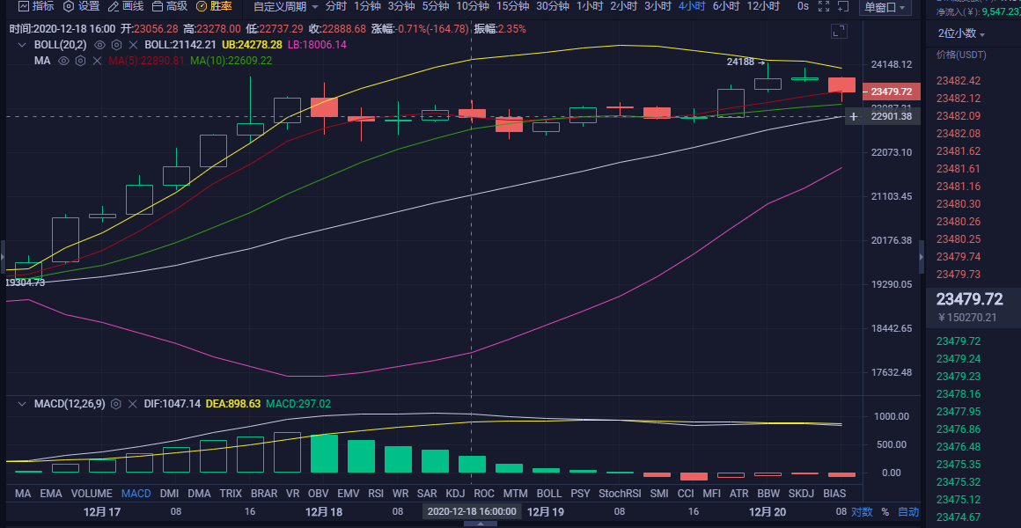Select the TRIX sub-indicator
This screenshot has width=1021, height=528.
(x=231, y=494)
